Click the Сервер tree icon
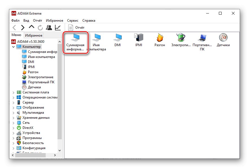The image size is (249, 168). click(19, 102)
